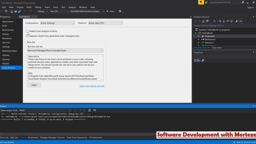This screenshot has height=144, width=256.
Task: Click the Collapse All icon in Solution Explorer
Action: click(228, 21)
